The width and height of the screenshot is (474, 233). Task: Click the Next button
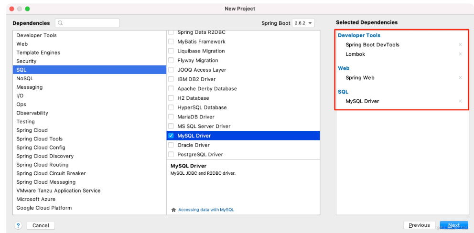click(453, 225)
